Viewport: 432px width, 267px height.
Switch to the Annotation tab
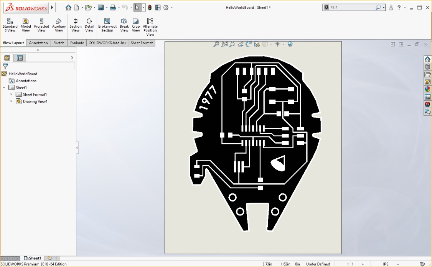[38, 43]
